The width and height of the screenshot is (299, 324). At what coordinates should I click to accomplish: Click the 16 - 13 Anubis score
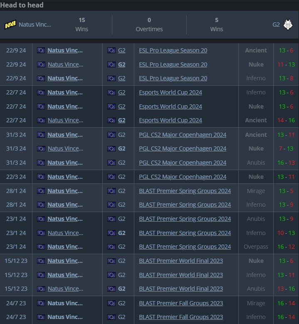[x=286, y=163]
